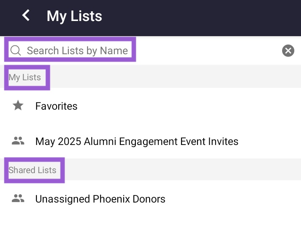Click the star icon beside Favorites
This screenshot has height=229, width=301.
click(18, 105)
